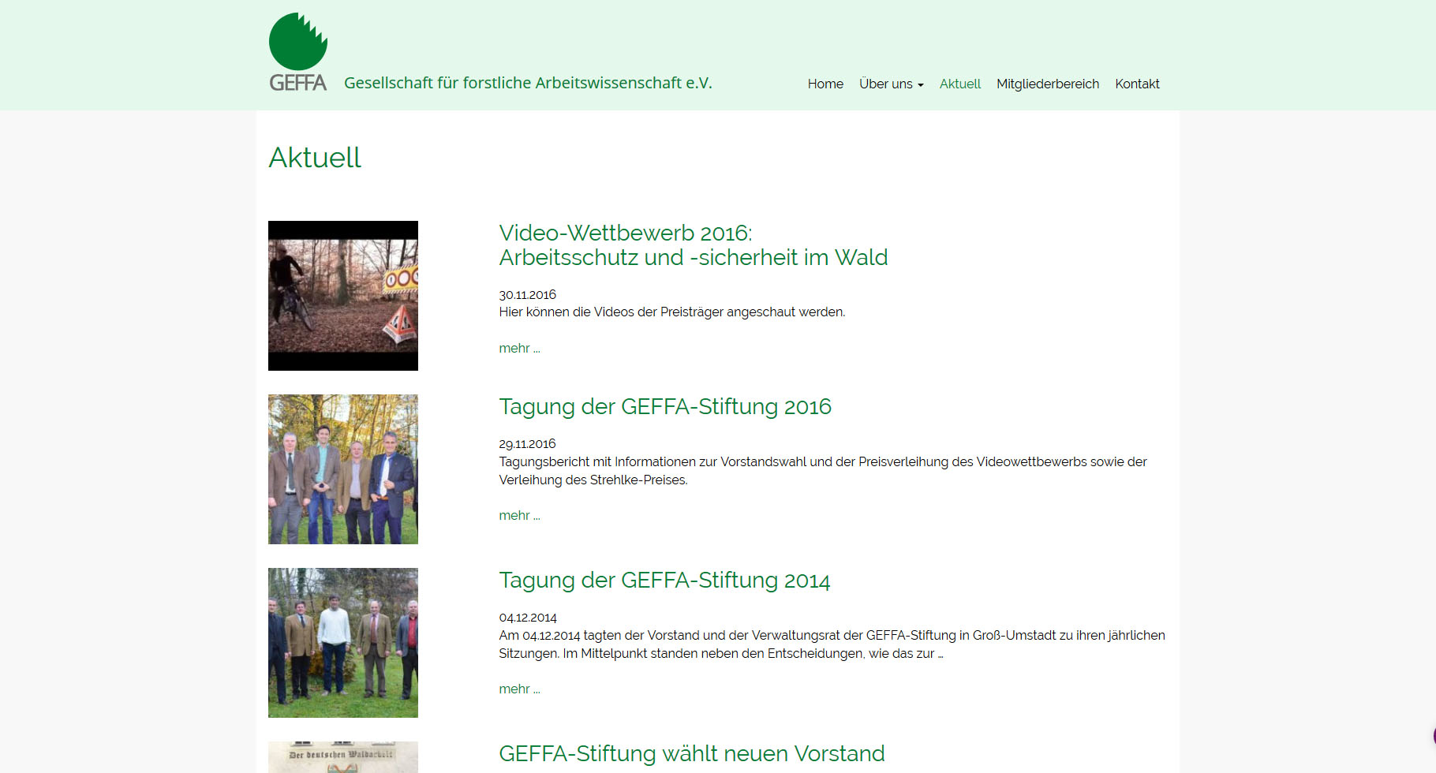Open the Tagung der GEFFA-Stiftung 2016 headline
The height and width of the screenshot is (773, 1436).
(664, 406)
